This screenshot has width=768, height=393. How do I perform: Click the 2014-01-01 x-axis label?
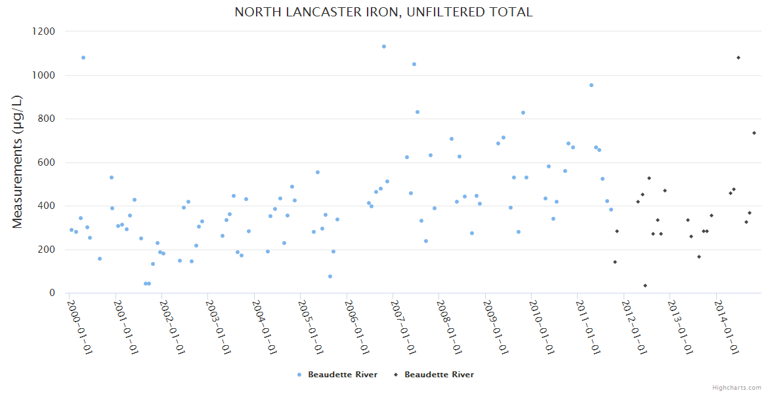click(x=727, y=327)
